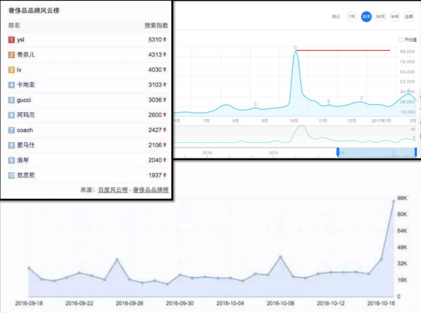Open the gucci brand entry
The width and height of the screenshot is (421, 313).
(24, 100)
